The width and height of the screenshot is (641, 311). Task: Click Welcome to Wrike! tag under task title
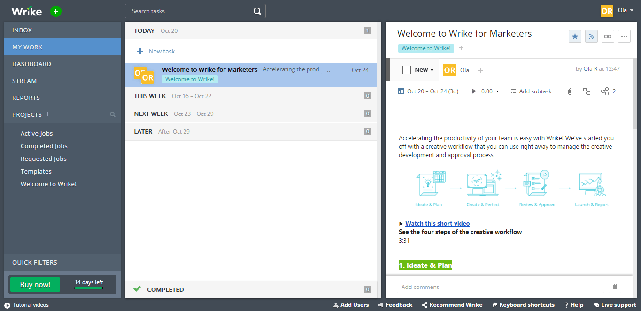point(426,48)
